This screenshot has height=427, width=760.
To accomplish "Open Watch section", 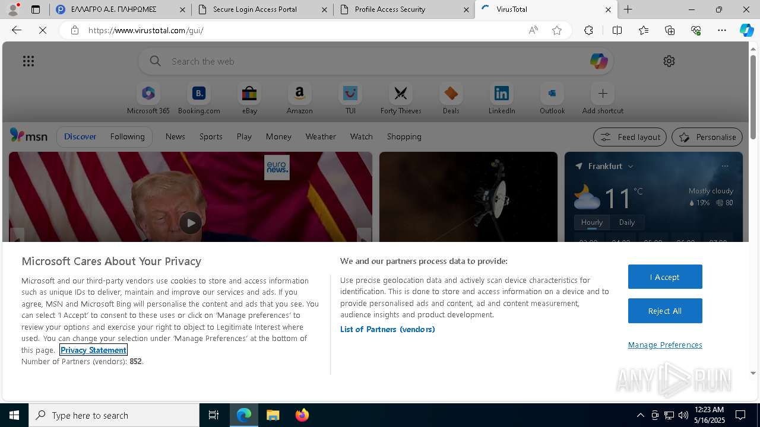I will pyautogui.click(x=362, y=136).
